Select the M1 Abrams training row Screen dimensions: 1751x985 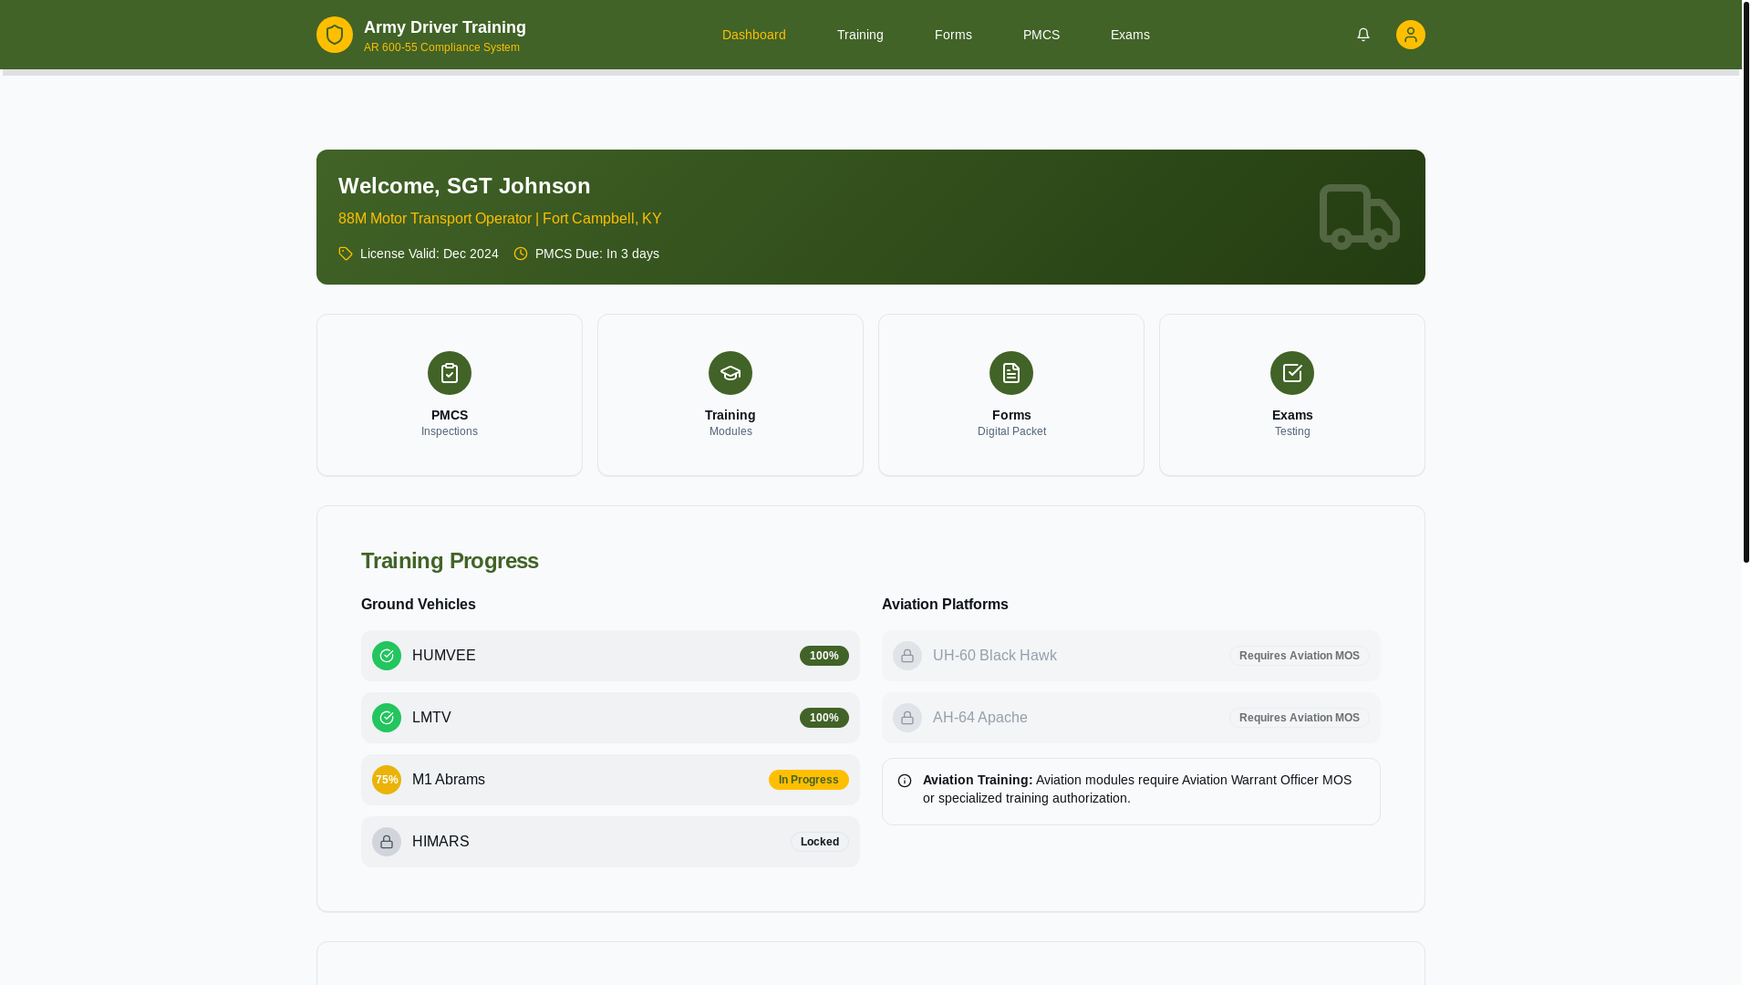click(x=610, y=780)
